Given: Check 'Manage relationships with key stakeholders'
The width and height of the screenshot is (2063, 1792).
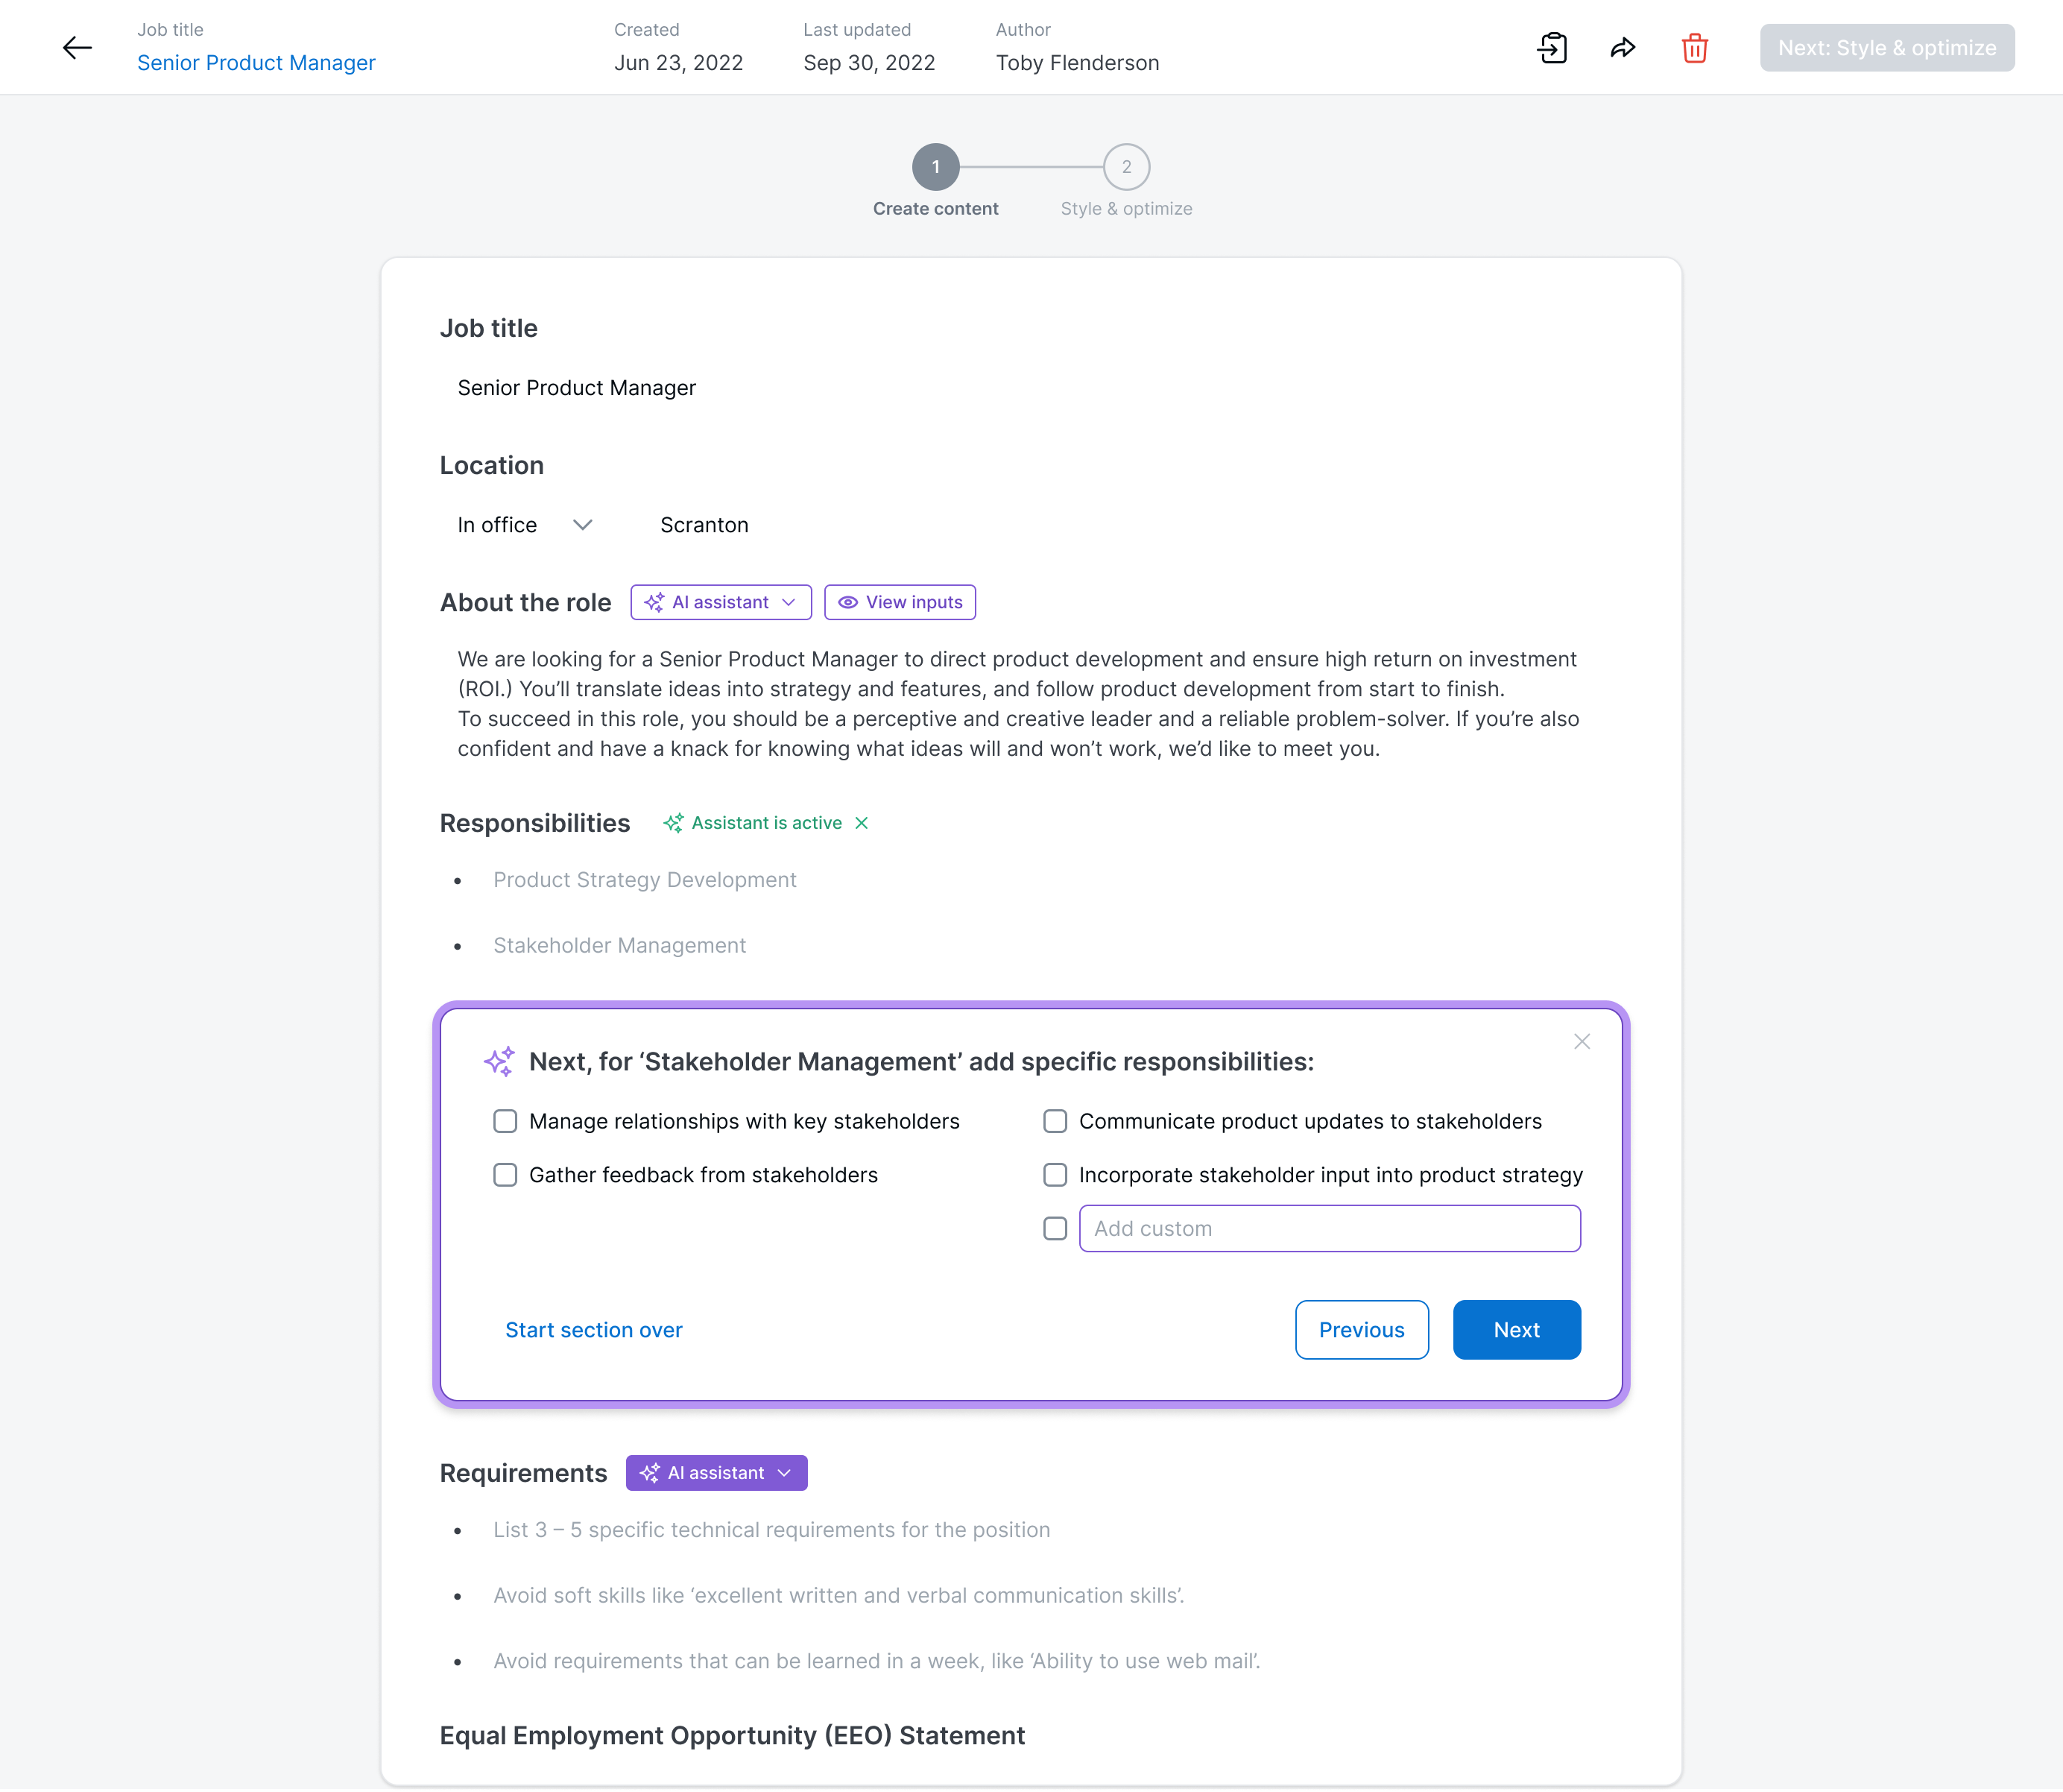Looking at the screenshot, I should click(x=505, y=1122).
